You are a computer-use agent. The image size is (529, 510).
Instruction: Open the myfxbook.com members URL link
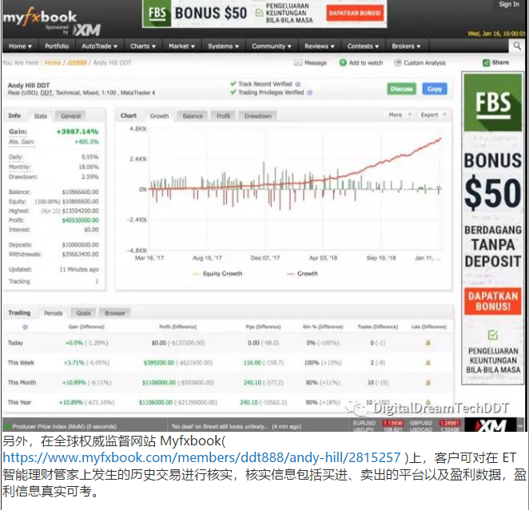[x=201, y=457]
